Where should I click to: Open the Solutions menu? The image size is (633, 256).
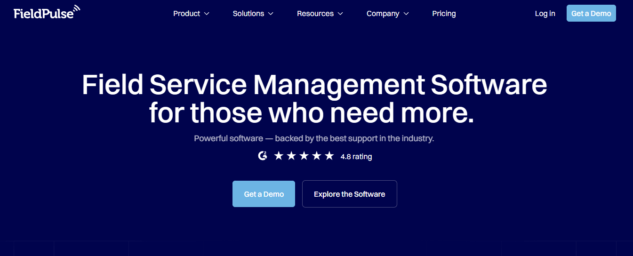253,14
